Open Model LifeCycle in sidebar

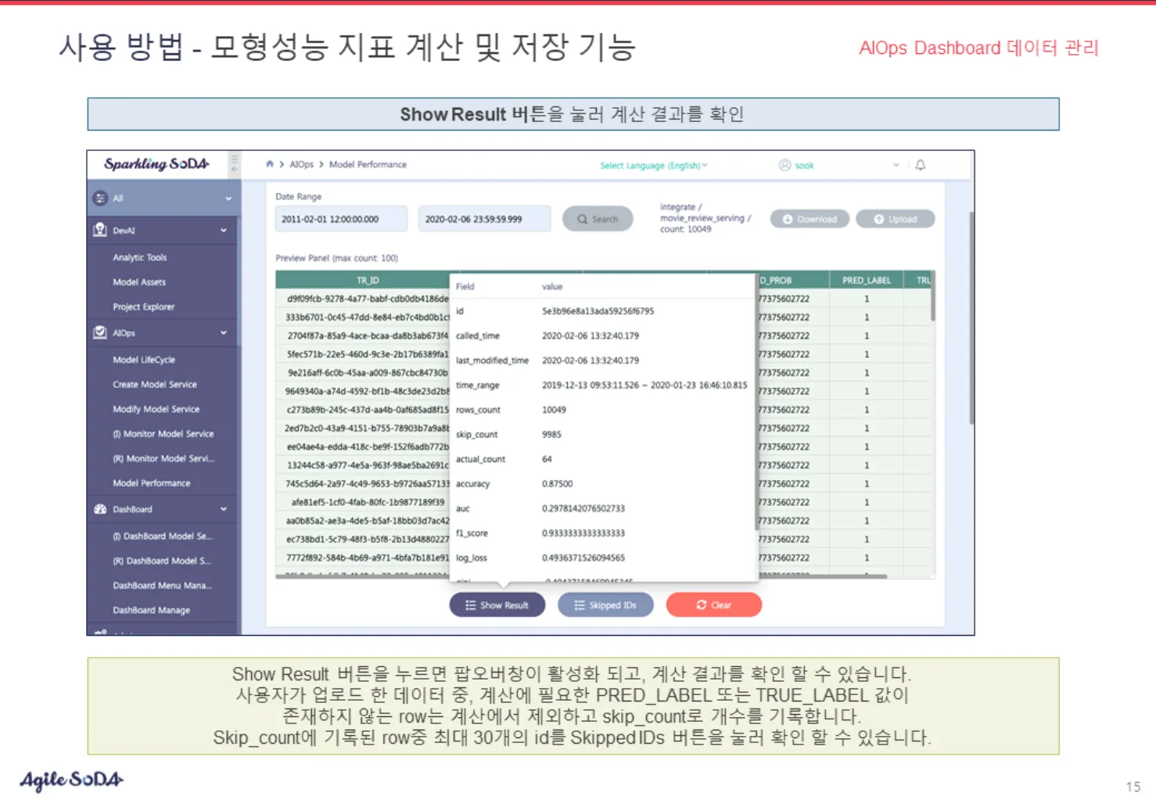pyautogui.click(x=144, y=360)
